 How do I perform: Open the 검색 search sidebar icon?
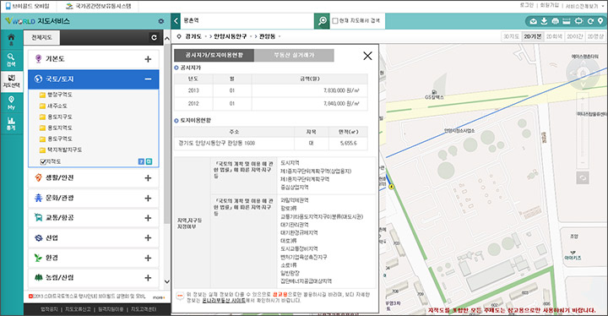click(x=11, y=60)
